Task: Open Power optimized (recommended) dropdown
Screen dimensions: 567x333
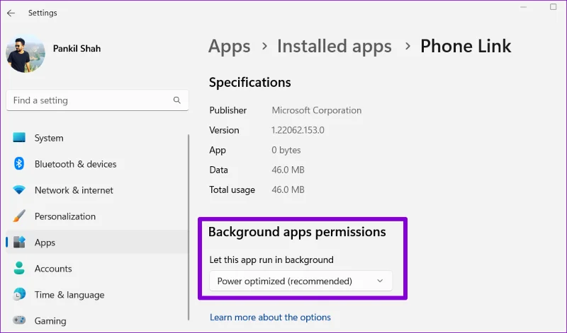Action: [x=301, y=281]
